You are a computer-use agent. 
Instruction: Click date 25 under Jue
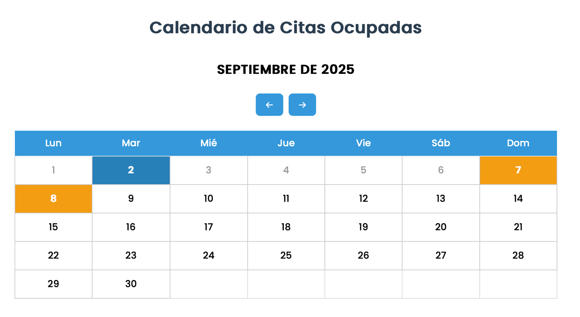(286, 255)
